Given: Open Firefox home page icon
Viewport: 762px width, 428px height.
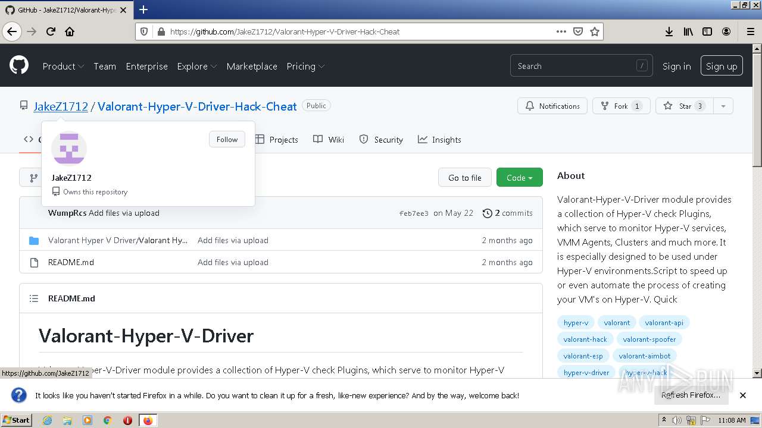Looking at the screenshot, I should click(x=70, y=32).
